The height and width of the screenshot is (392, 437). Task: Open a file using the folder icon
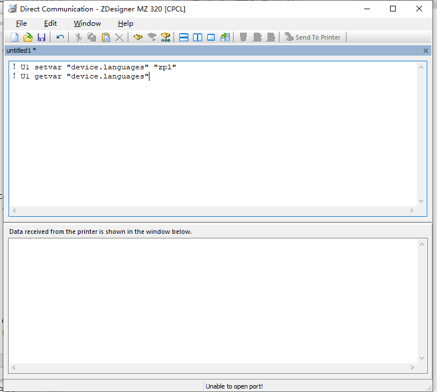[28, 37]
